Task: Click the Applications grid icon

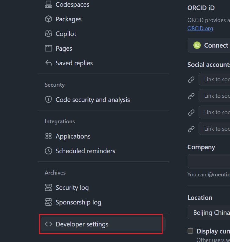Action: point(49,136)
